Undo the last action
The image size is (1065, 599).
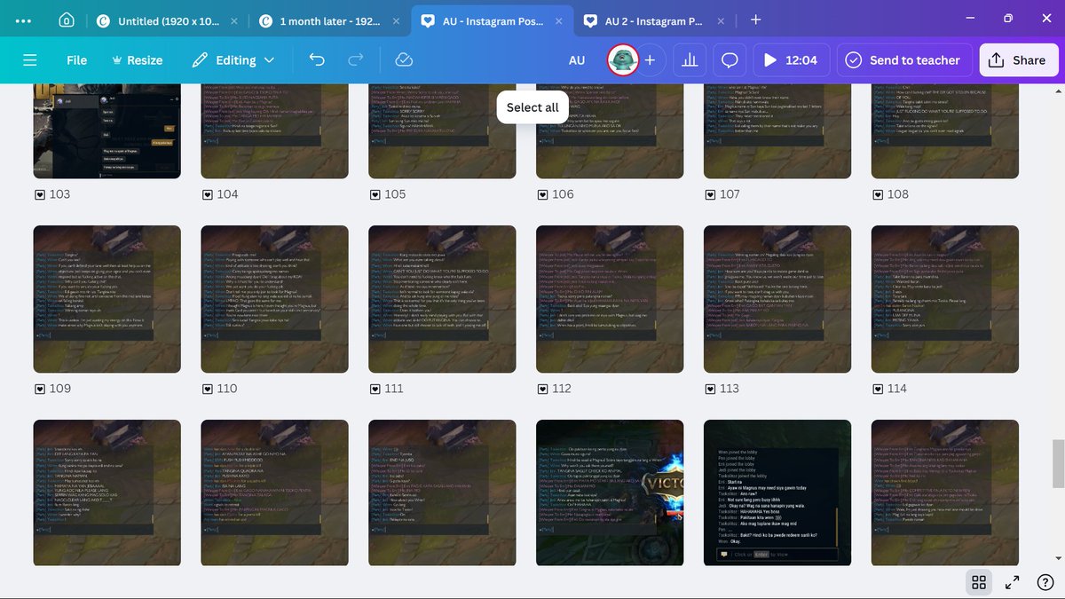[317, 60]
